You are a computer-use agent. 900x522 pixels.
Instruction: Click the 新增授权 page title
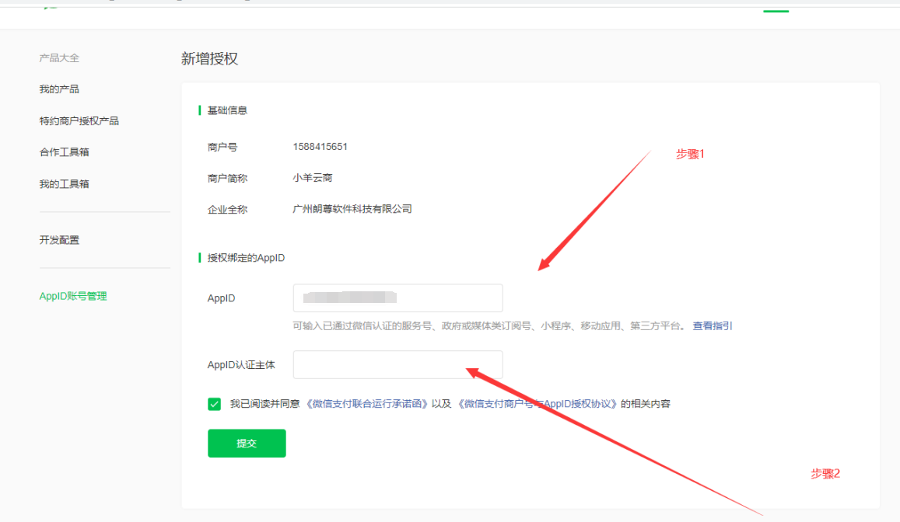(209, 59)
